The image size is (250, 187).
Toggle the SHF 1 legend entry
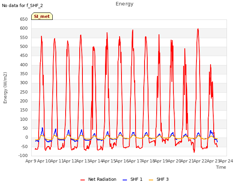point(132,179)
